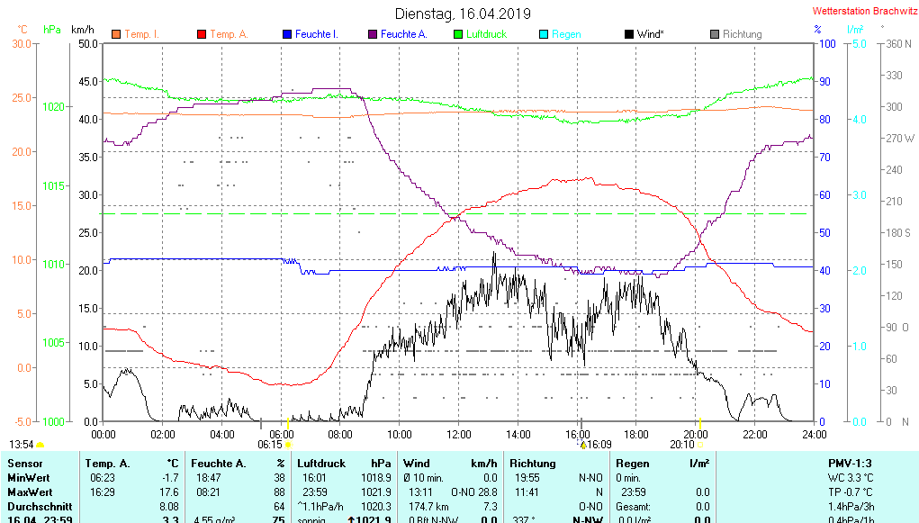Click the purple Feuchte A. legend square
This screenshot has width=919, height=523.
pyautogui.click(x=372, y=34)
